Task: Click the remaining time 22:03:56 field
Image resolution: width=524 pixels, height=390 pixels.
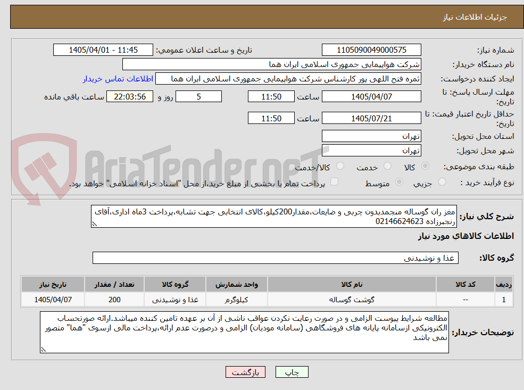Action: click(130, 97)
